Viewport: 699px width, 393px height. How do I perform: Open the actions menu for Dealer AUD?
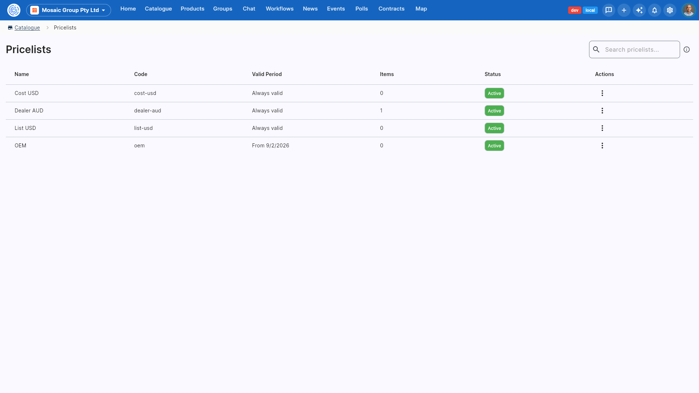pos(602,111)
